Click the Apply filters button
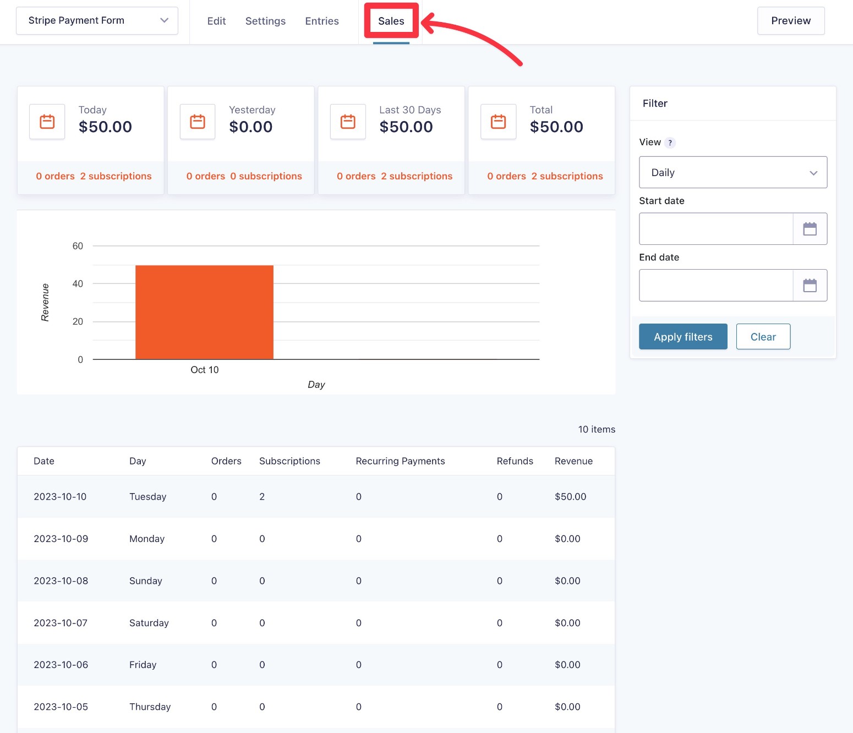This screenshot has height=733, width=853. tap(683, 337)
